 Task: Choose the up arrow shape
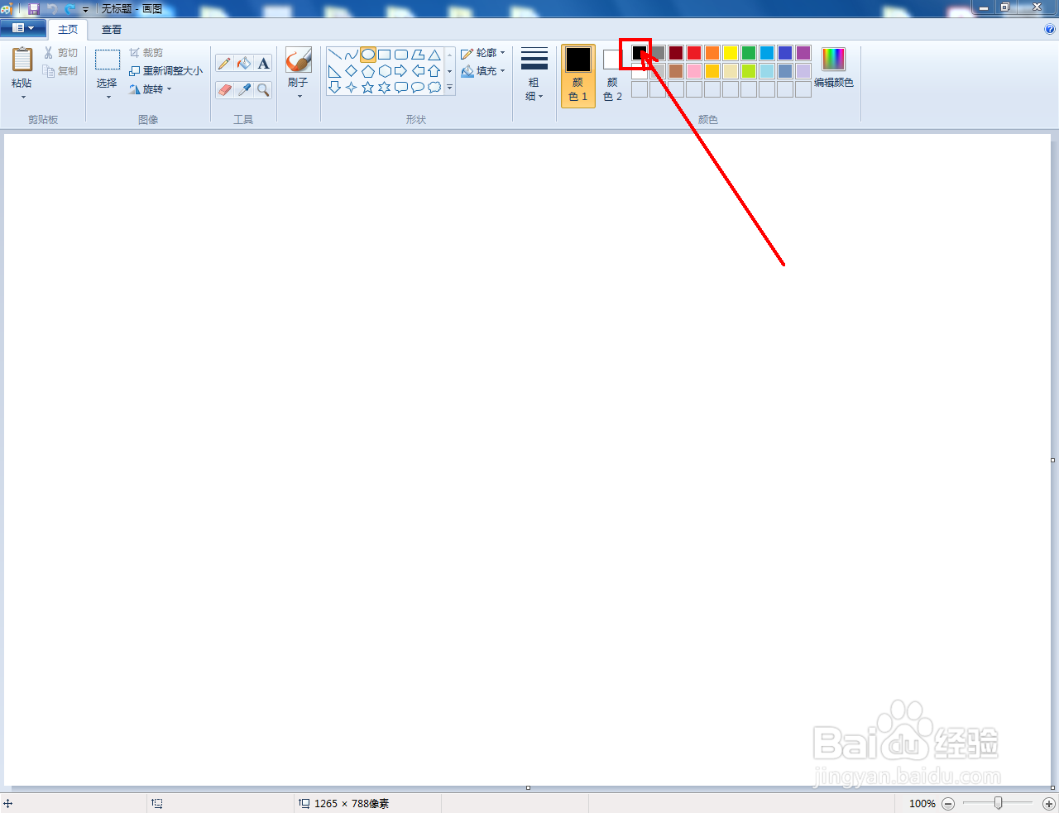(x=434, y=71)
